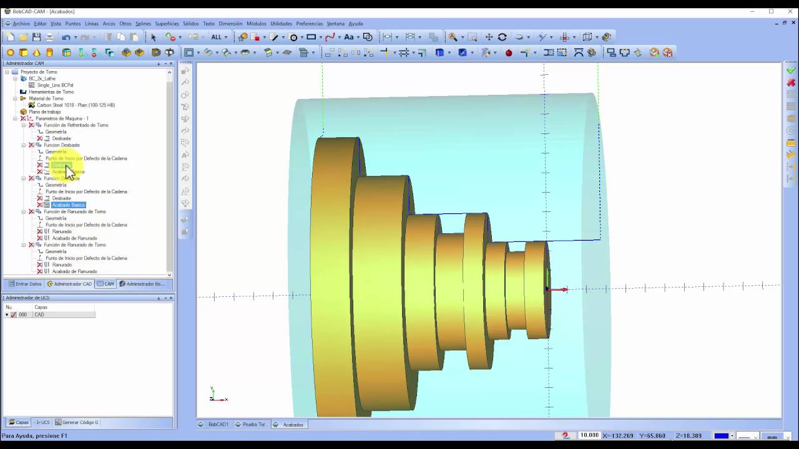Open the Ayuda menu

tap(356, 24)
